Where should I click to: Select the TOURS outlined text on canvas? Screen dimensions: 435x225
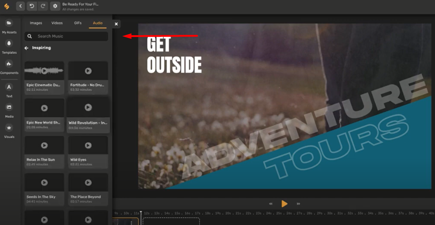336,147
